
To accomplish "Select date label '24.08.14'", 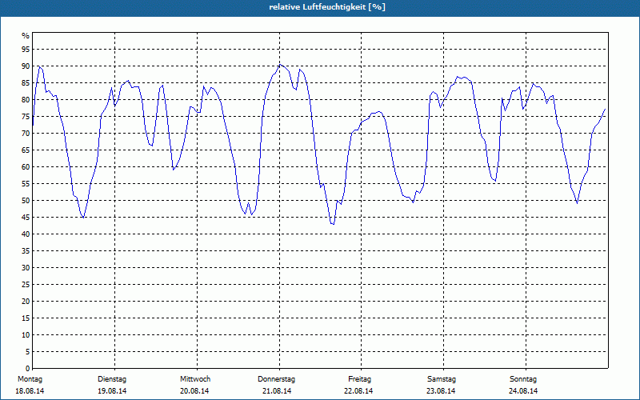I will [523, 391].
